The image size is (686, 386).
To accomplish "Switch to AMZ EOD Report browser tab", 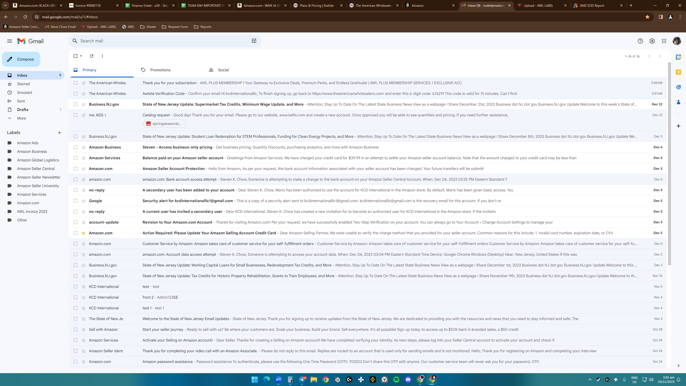I will point(598,5).
